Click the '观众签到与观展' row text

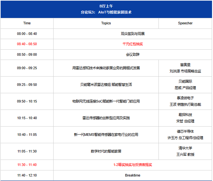click(133, 34)
